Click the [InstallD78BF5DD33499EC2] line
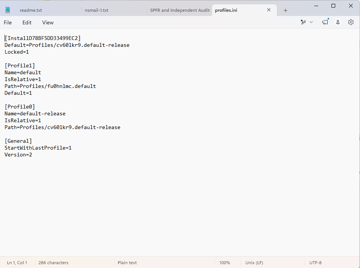The image size is (360, 268). pos(43,38)
